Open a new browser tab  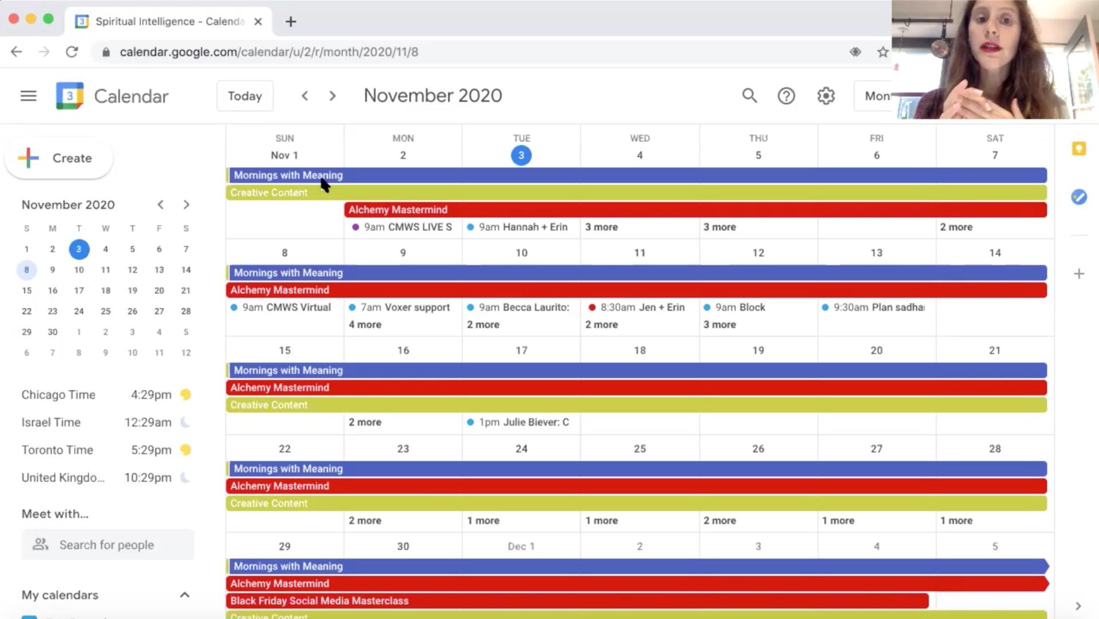click(291, 22)
